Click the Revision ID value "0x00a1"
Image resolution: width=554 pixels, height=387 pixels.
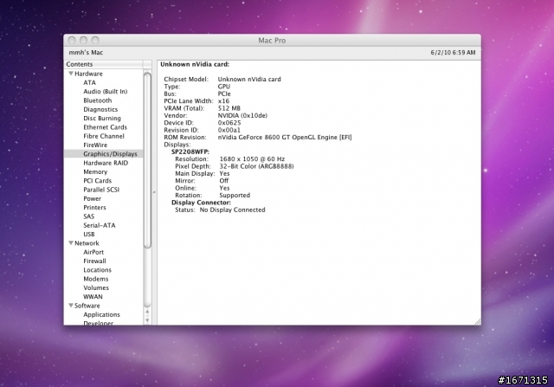click(x=229, y=130)
